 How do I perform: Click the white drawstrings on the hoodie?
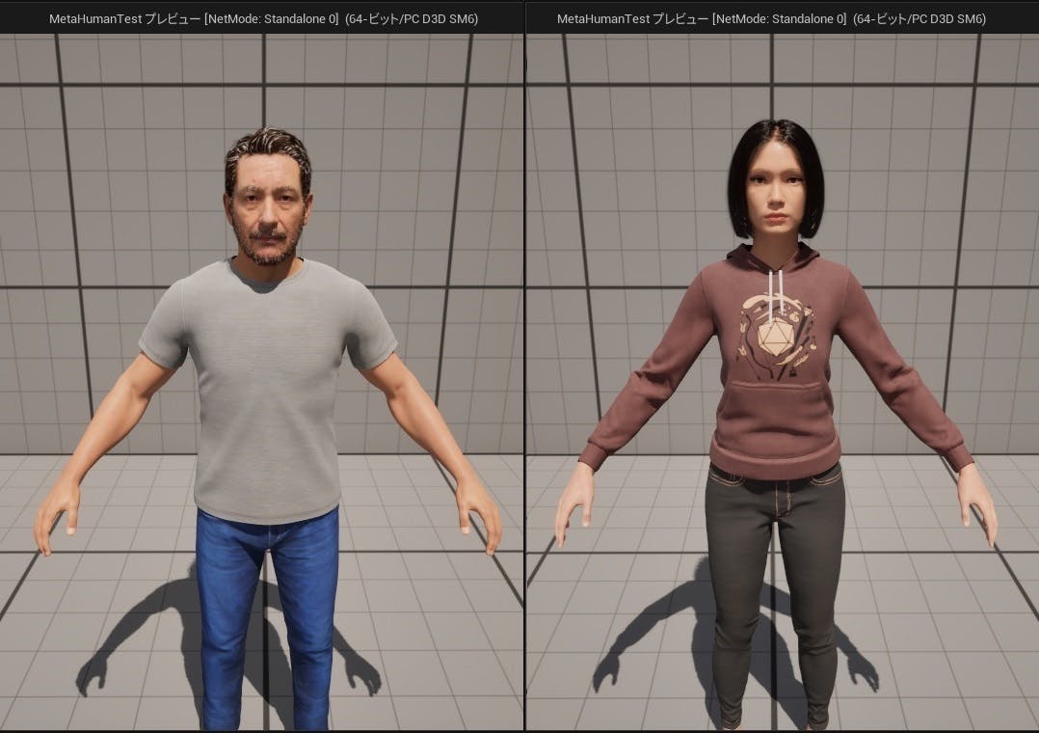pos(774,285)
